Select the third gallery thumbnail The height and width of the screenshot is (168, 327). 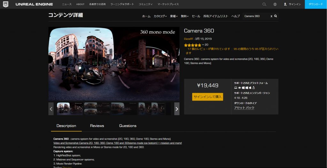[x=124, y=109]
